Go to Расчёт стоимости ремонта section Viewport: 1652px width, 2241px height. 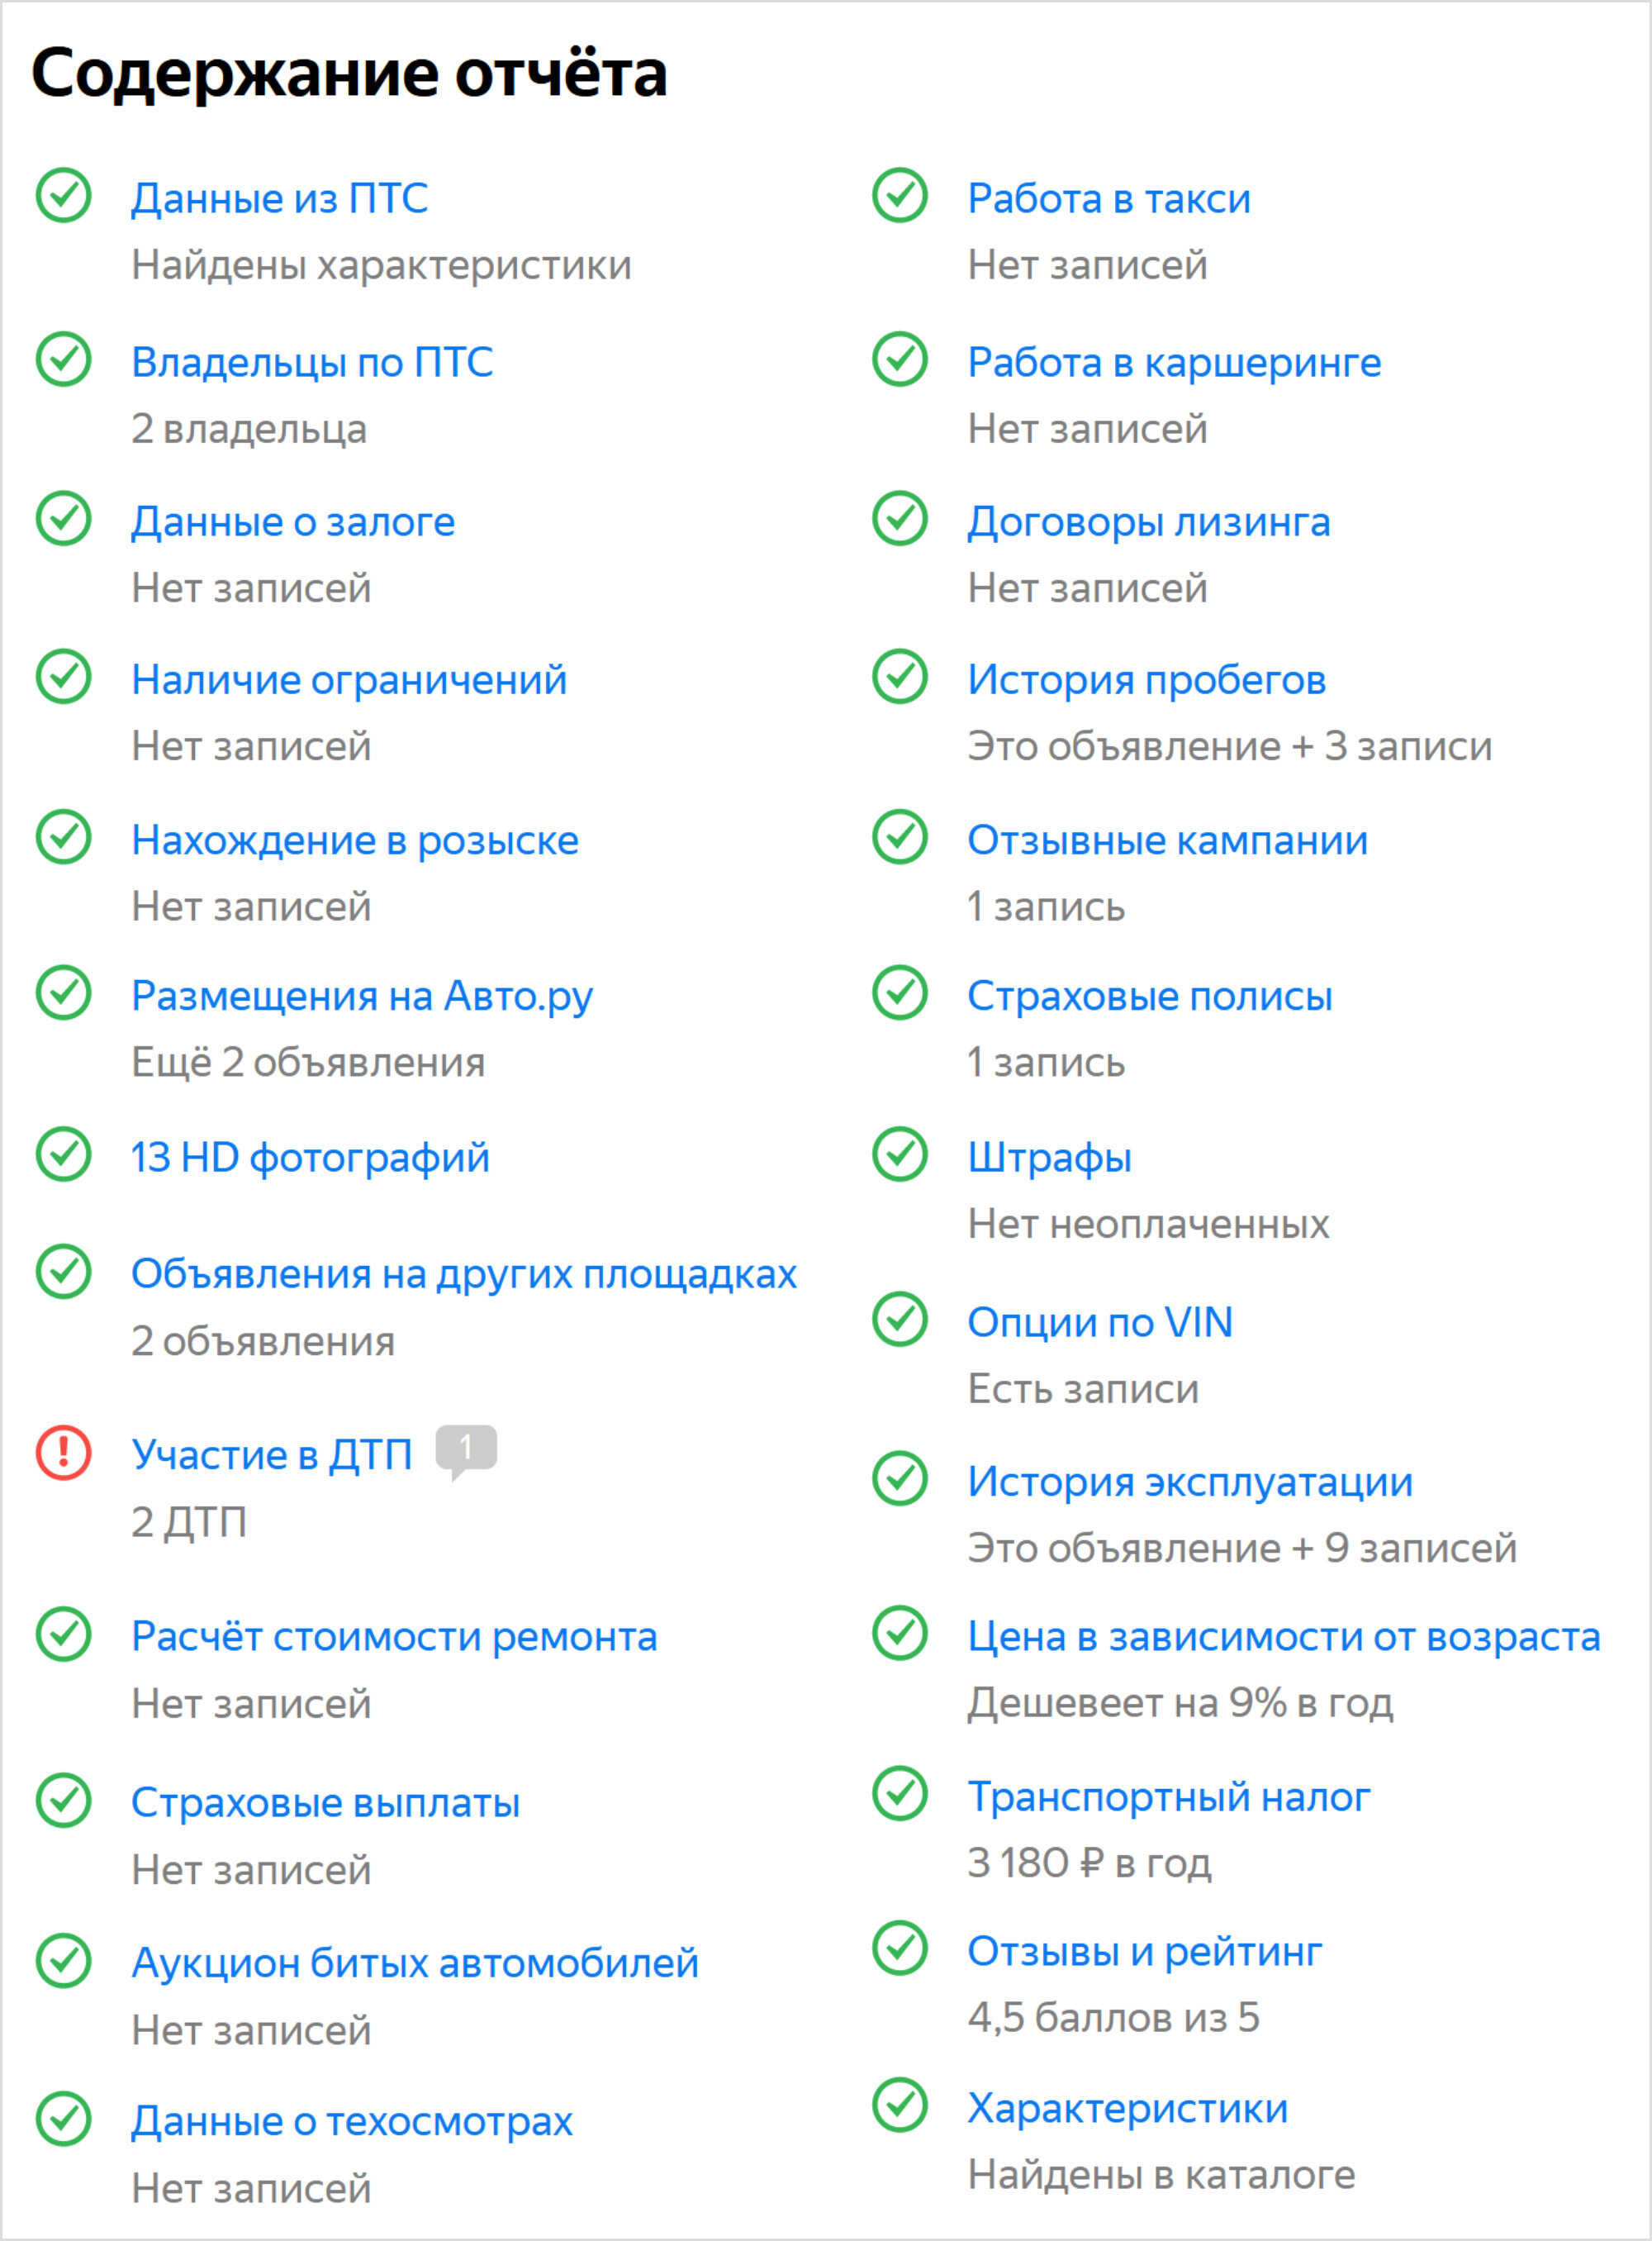(394, 1637)
